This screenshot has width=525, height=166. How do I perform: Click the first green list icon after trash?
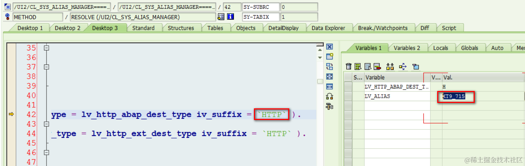358,66
